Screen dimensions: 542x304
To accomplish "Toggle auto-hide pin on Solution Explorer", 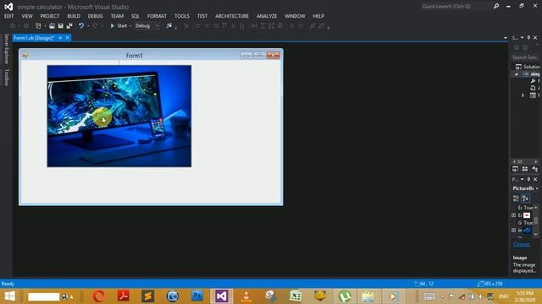I will tap(528, 37).
